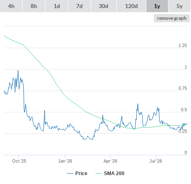The width and height of the screenshot is (191, 184).
Task: Choose the 1d chart range
Action: pyautogui.click(x=57, y=6)
